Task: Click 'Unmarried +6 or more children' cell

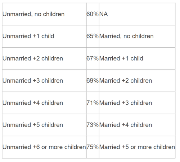Action: click(44, 147)
